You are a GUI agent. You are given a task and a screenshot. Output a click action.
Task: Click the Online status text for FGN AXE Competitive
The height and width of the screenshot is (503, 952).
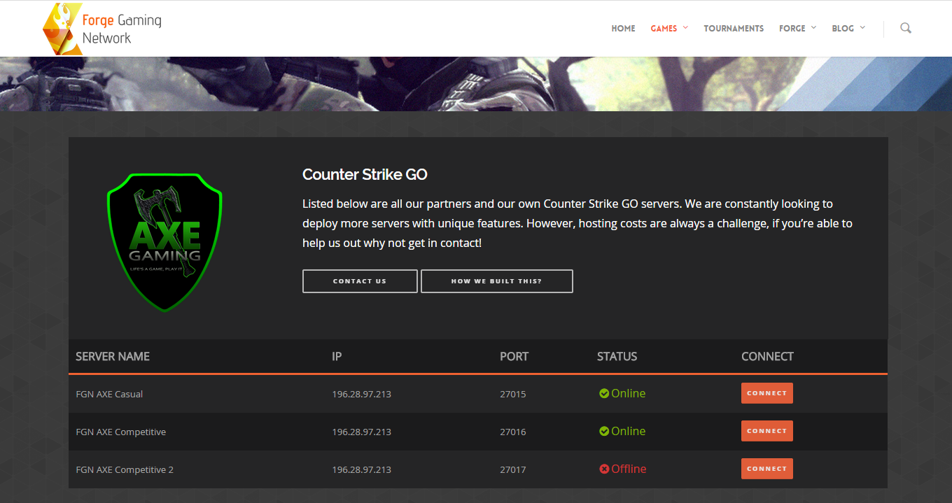tap(629, 432)
